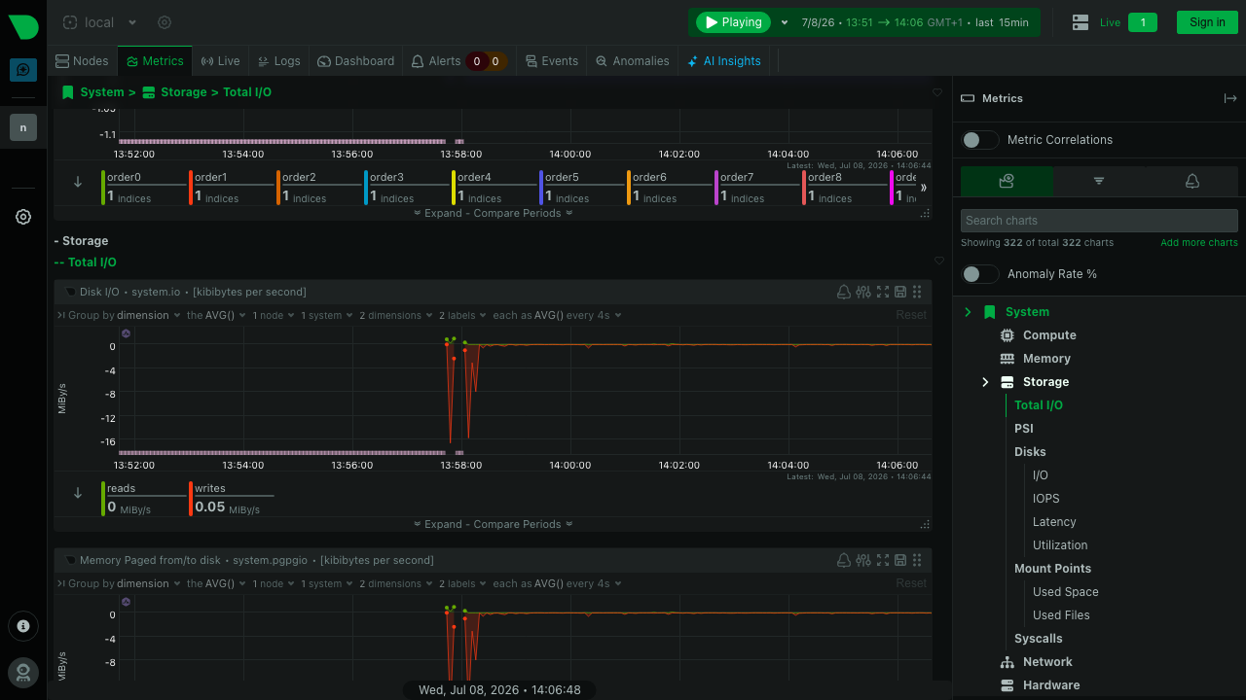The image size is (1246, 700).
Task: Click save icon on Disk I/O chart
Action: (900, 292)
